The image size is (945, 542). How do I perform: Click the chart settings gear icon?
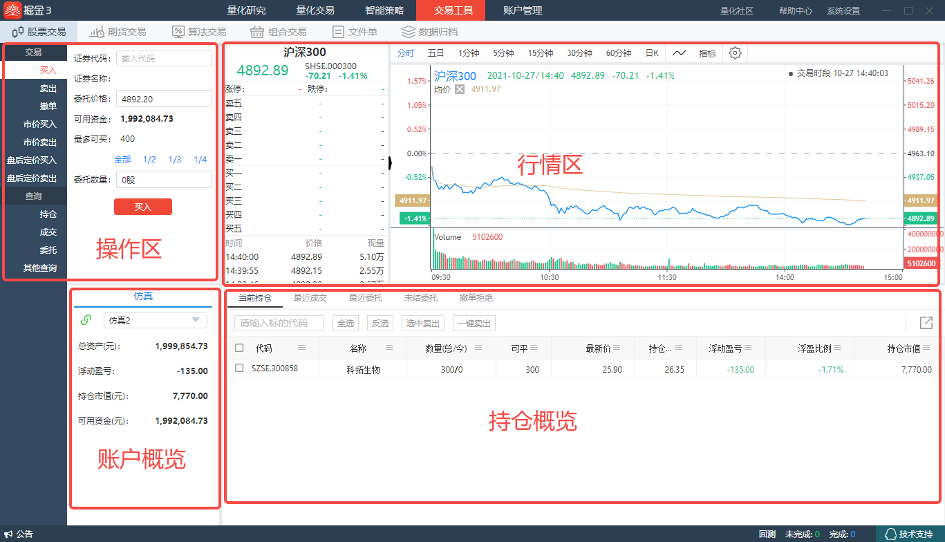click(x=735, y=53)
